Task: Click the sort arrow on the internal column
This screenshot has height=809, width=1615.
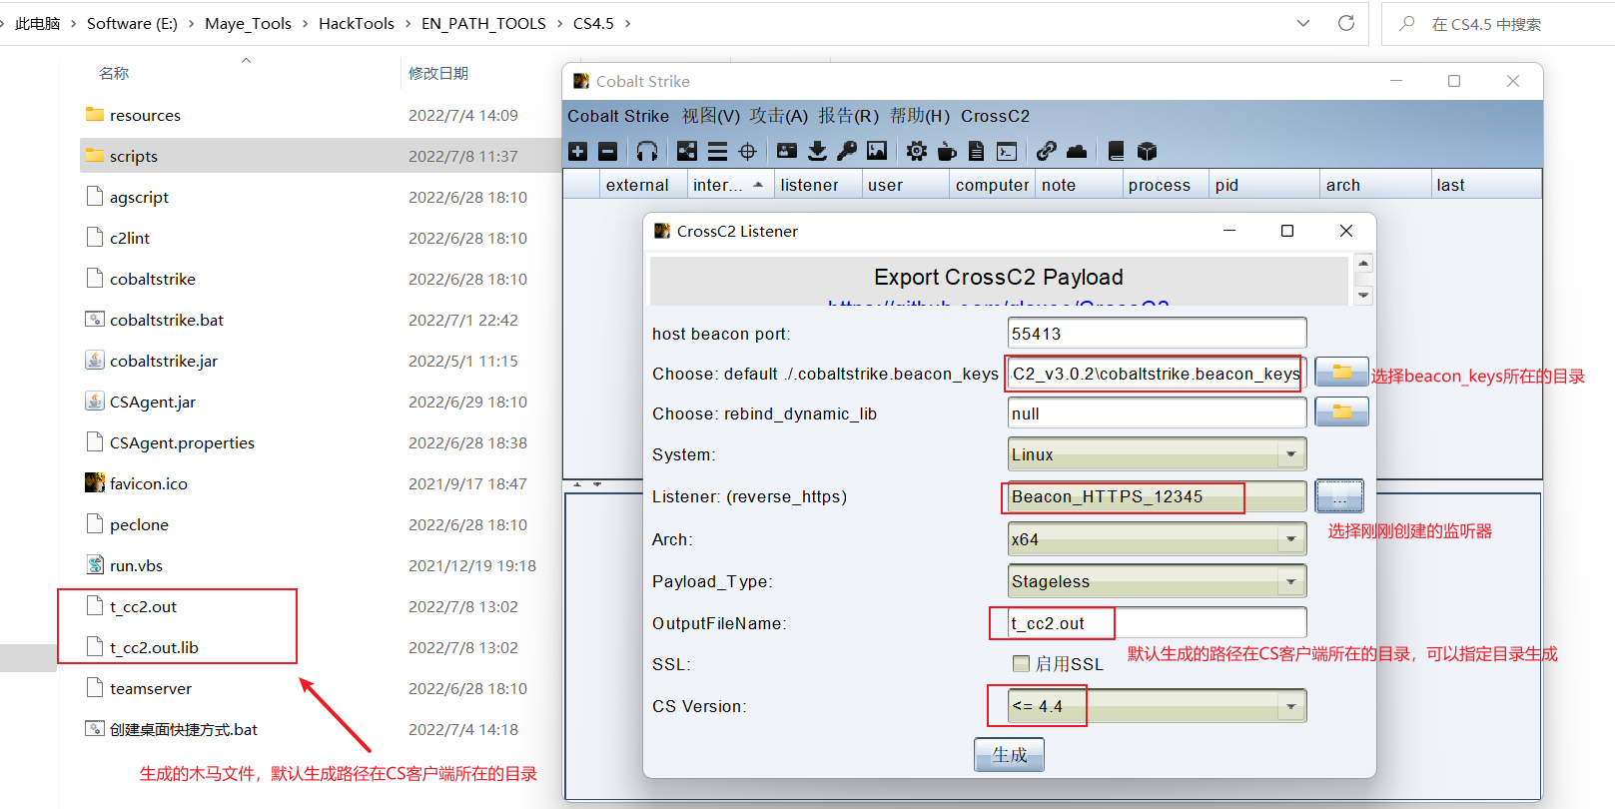Action: pos(758,185)
